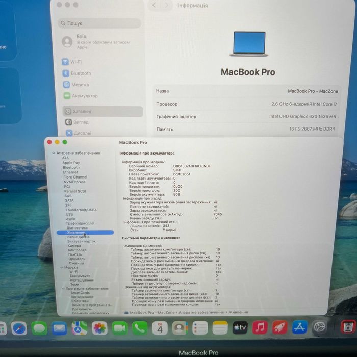Click the Назва row value MacBook Pro - MacZone
This screenshot has height=357, width=357.
click(x=313, y=91)
